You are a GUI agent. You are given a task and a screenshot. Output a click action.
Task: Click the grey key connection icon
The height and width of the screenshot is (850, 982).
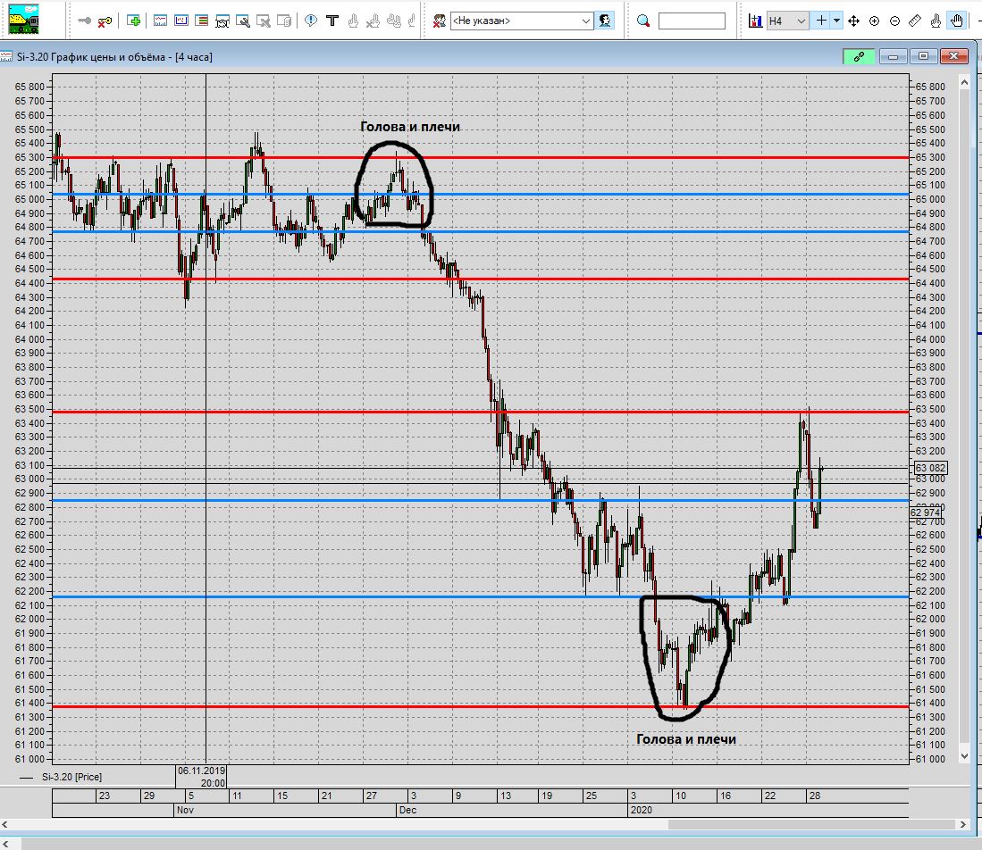pyautogui.click(x=85, y=21)
